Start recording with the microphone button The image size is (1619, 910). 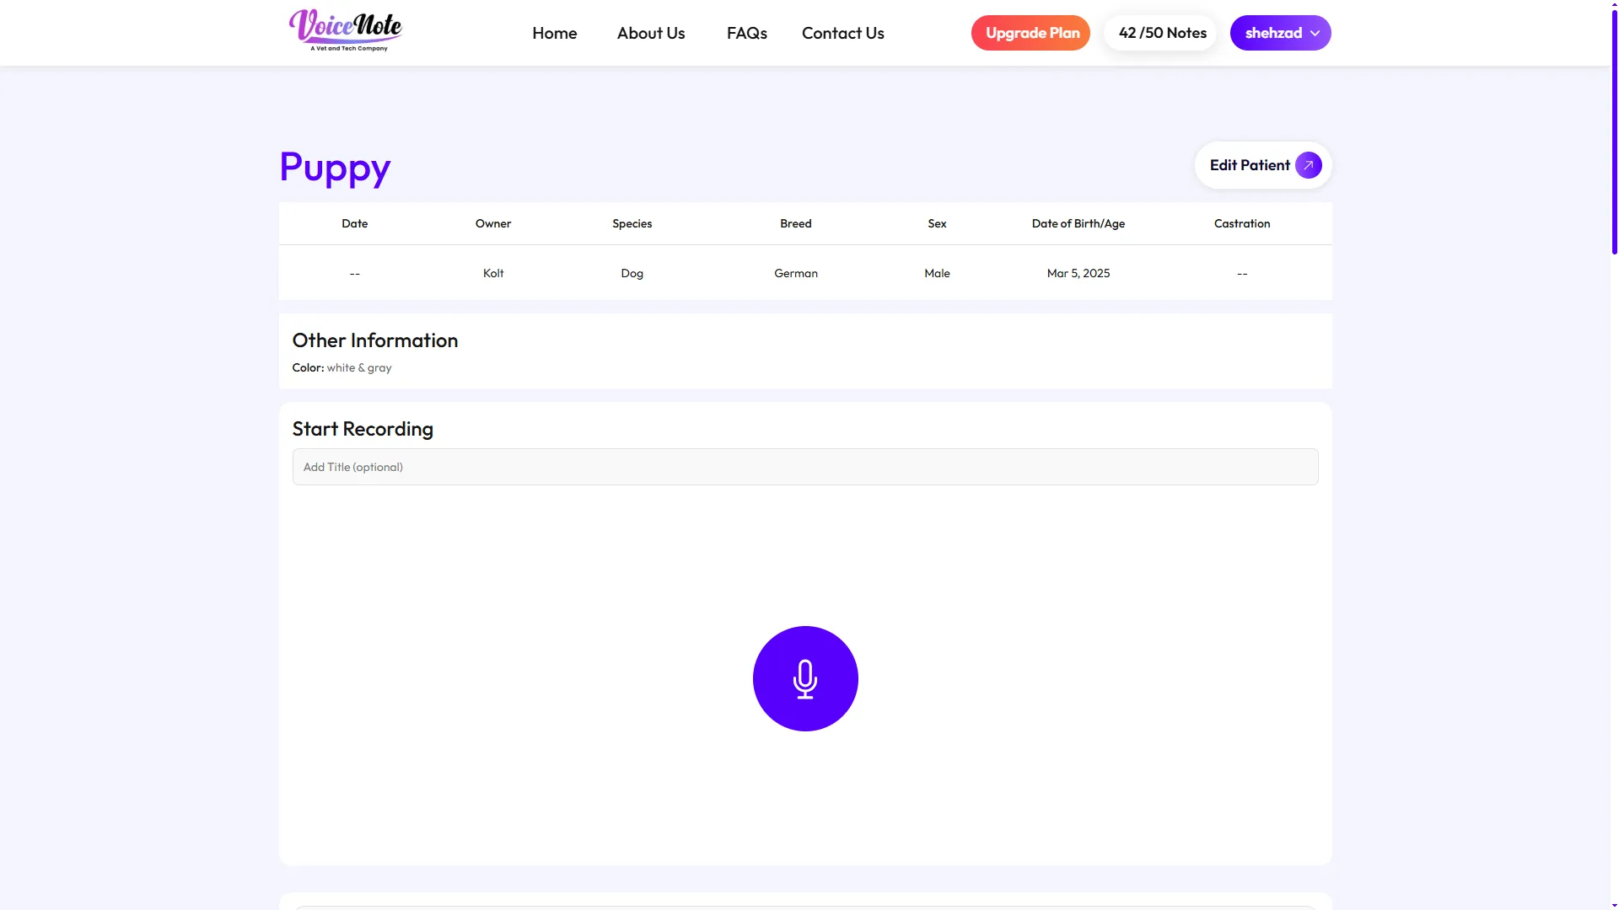tap(805, 678)
